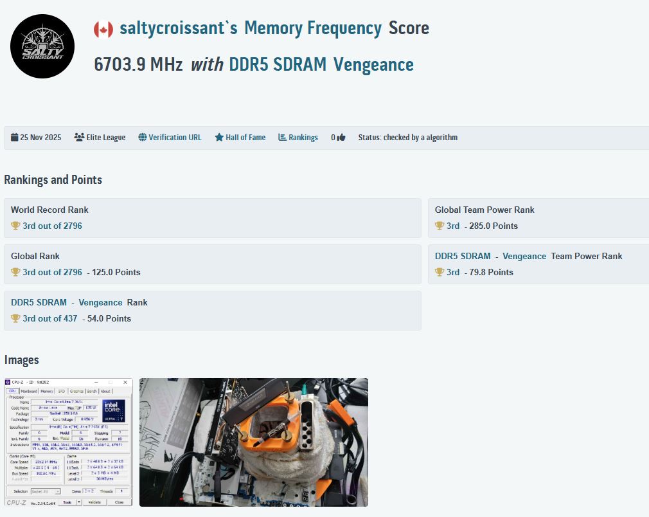649x517 pixels.
Task: Open saltycroissant's user profile link
Action: point(178,29)
